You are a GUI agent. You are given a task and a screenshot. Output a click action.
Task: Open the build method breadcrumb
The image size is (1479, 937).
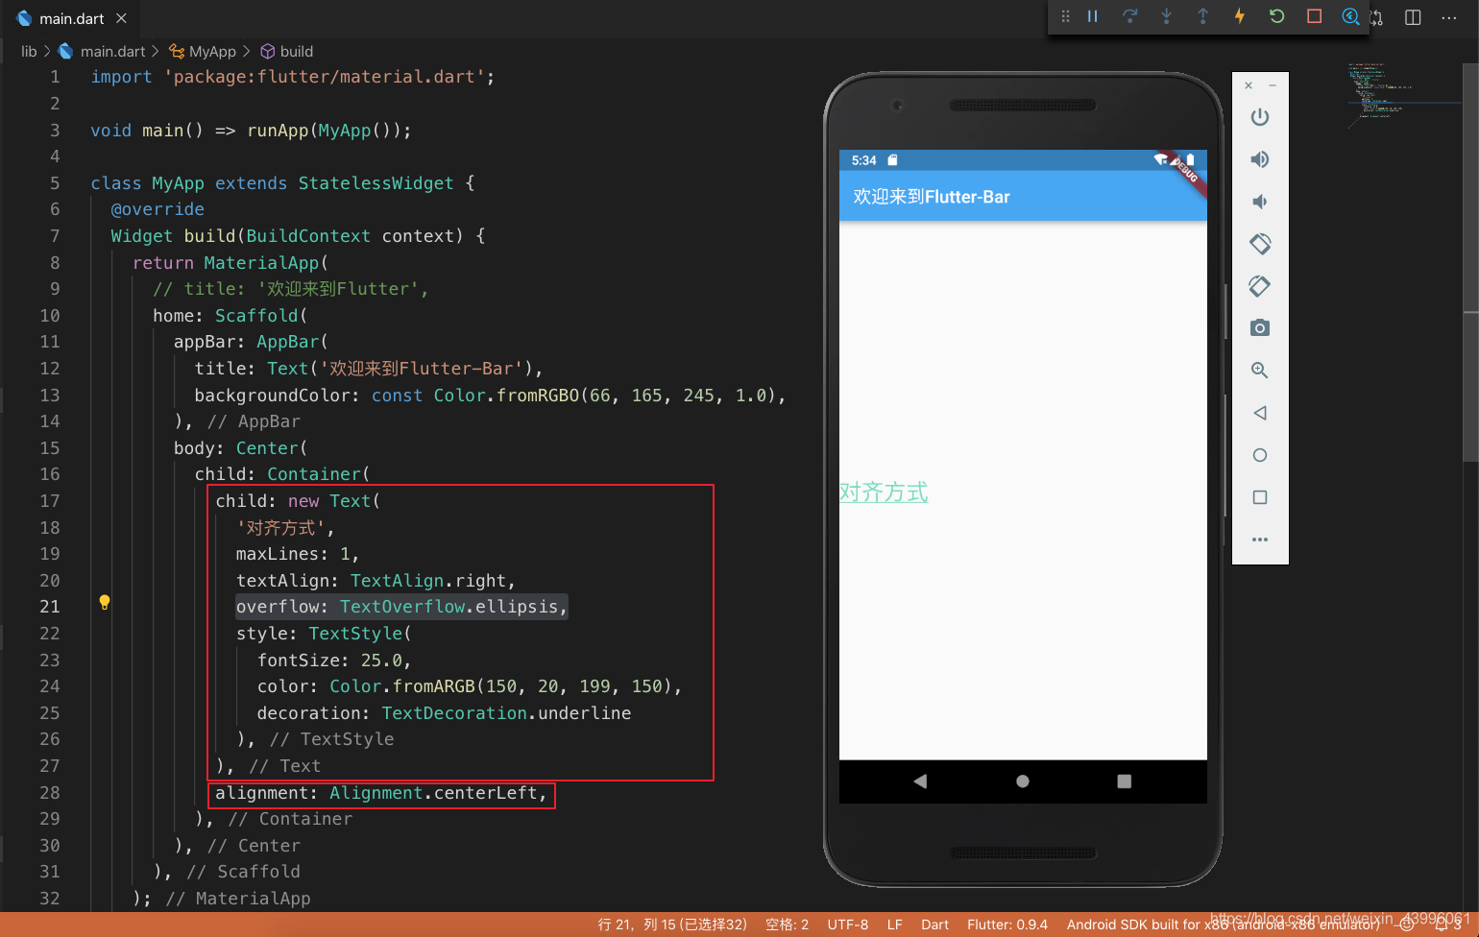tap(287, 51)
